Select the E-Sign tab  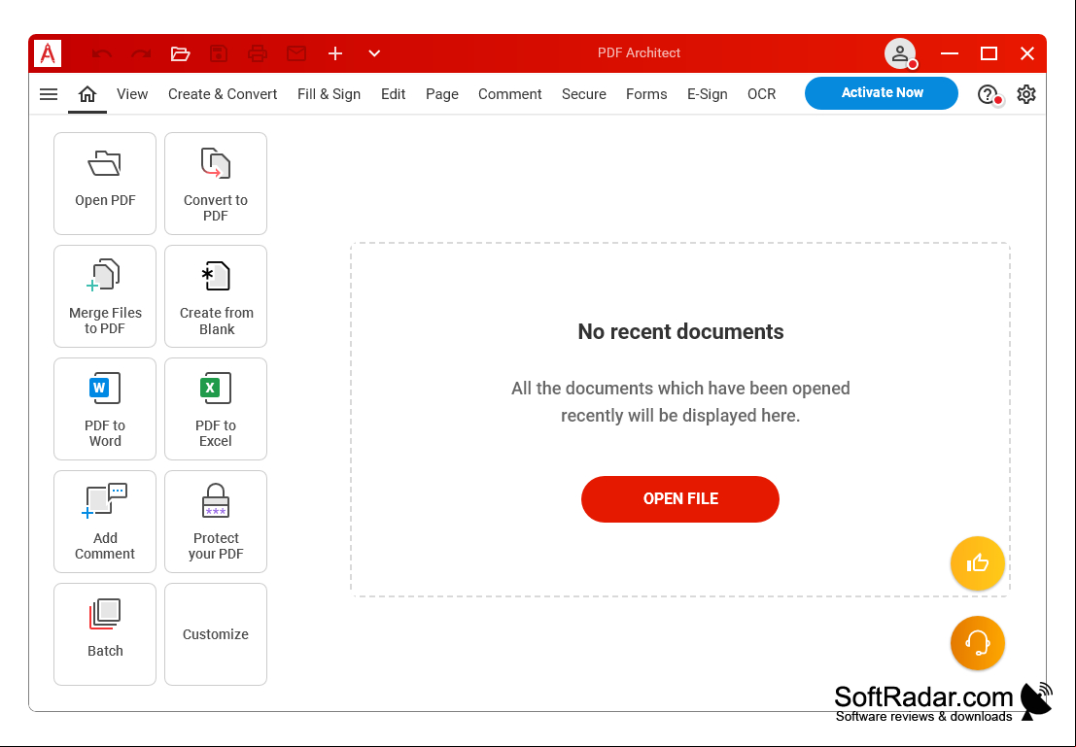[x=708, y=94]
